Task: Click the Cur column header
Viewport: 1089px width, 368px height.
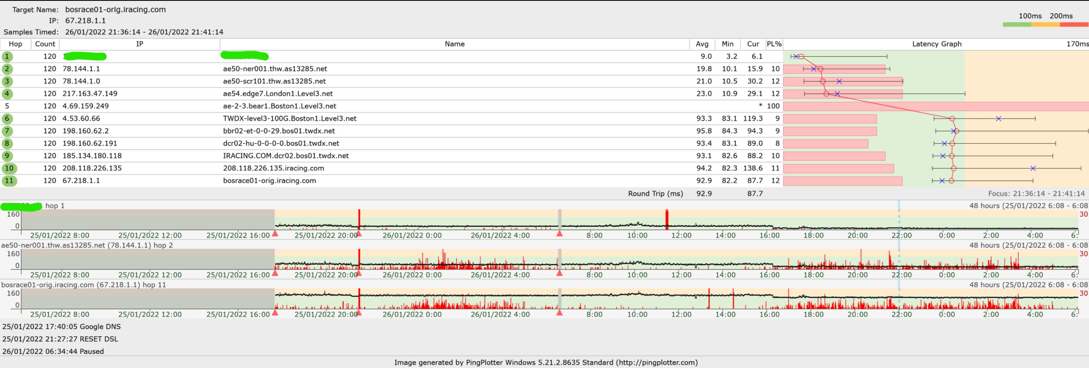Action: pyautogui.click(x=753, y=44)
